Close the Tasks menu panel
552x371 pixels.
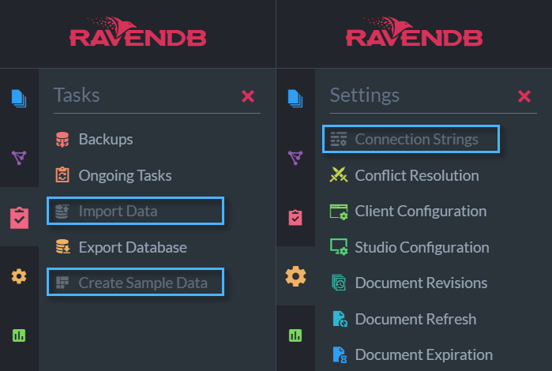point(248,96)
